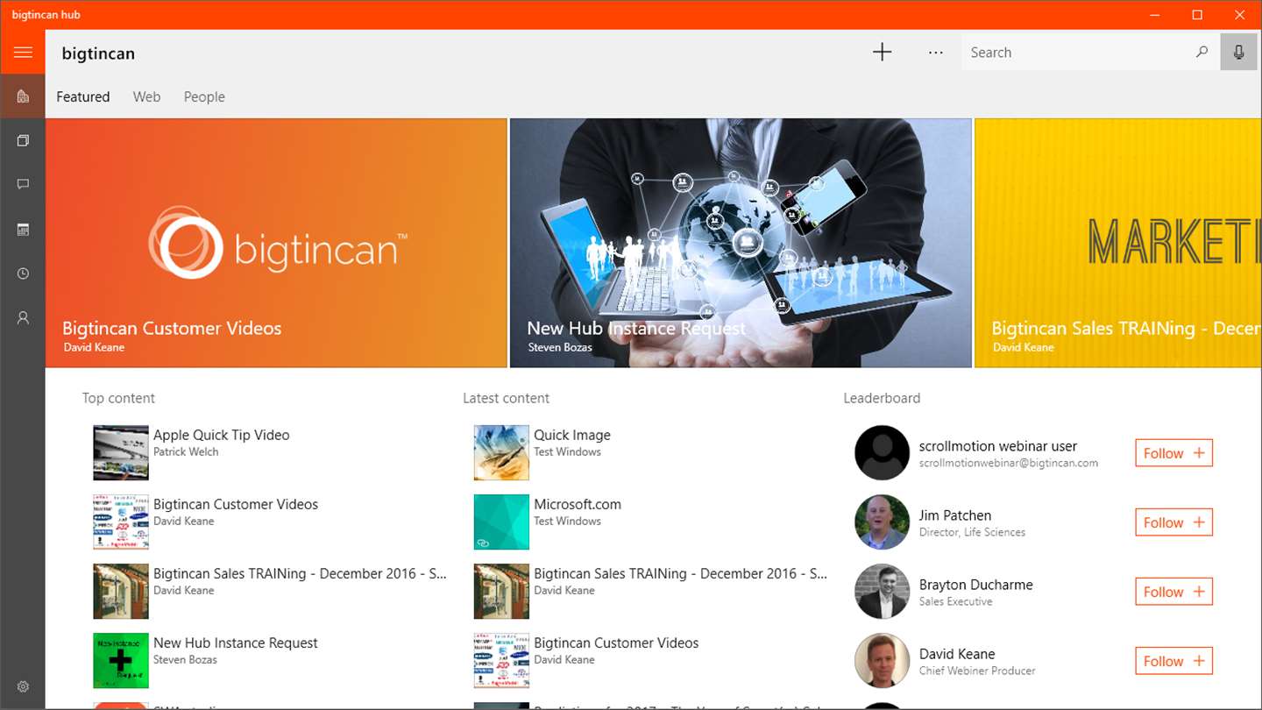Screen dimensions: 1262x710
Task: Switch to the People tab
Action: click(x=204, y=97)
